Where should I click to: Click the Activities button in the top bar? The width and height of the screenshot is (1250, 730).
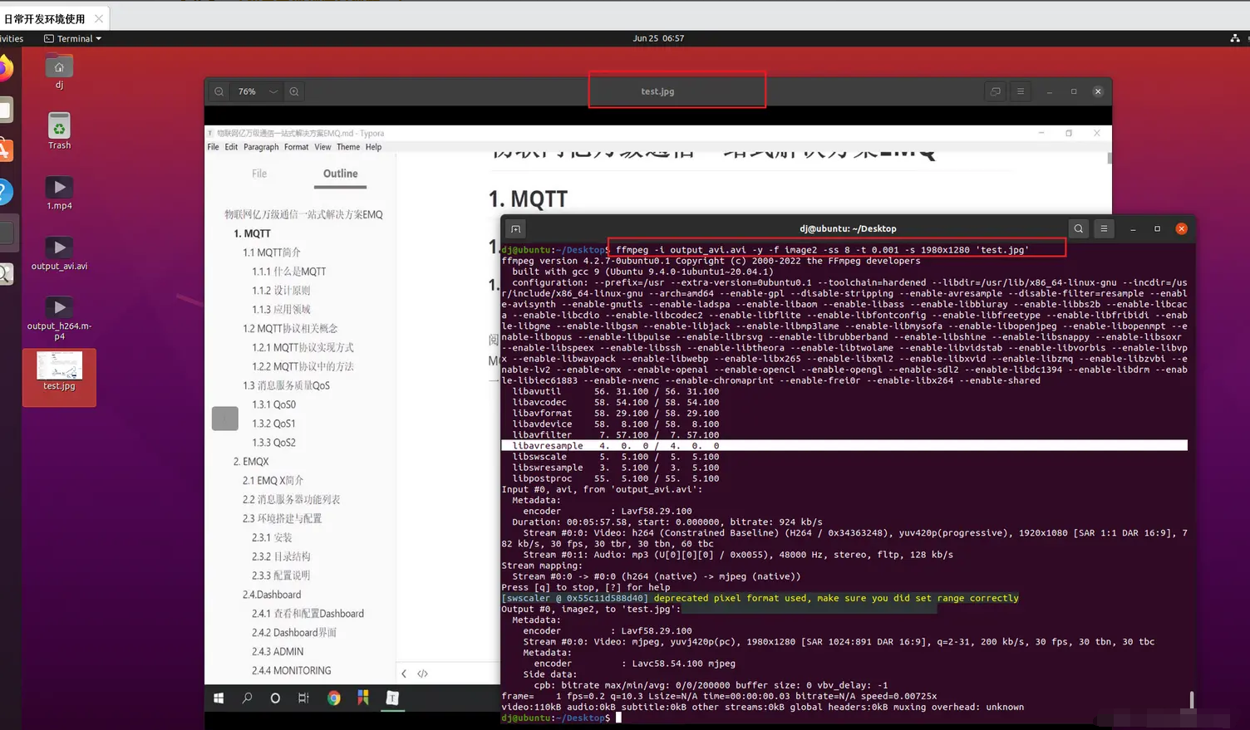[x=12, y=38]
